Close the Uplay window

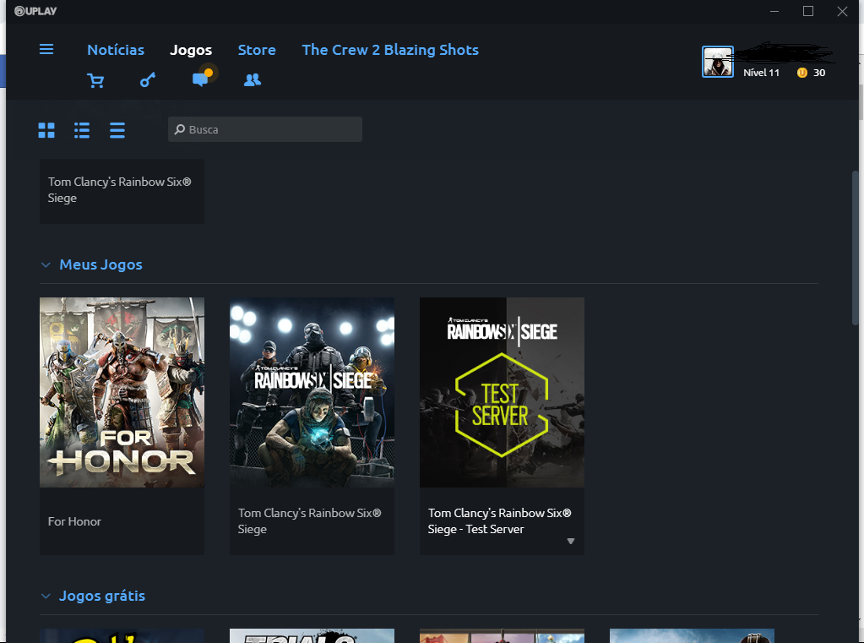tap(842, 11)
